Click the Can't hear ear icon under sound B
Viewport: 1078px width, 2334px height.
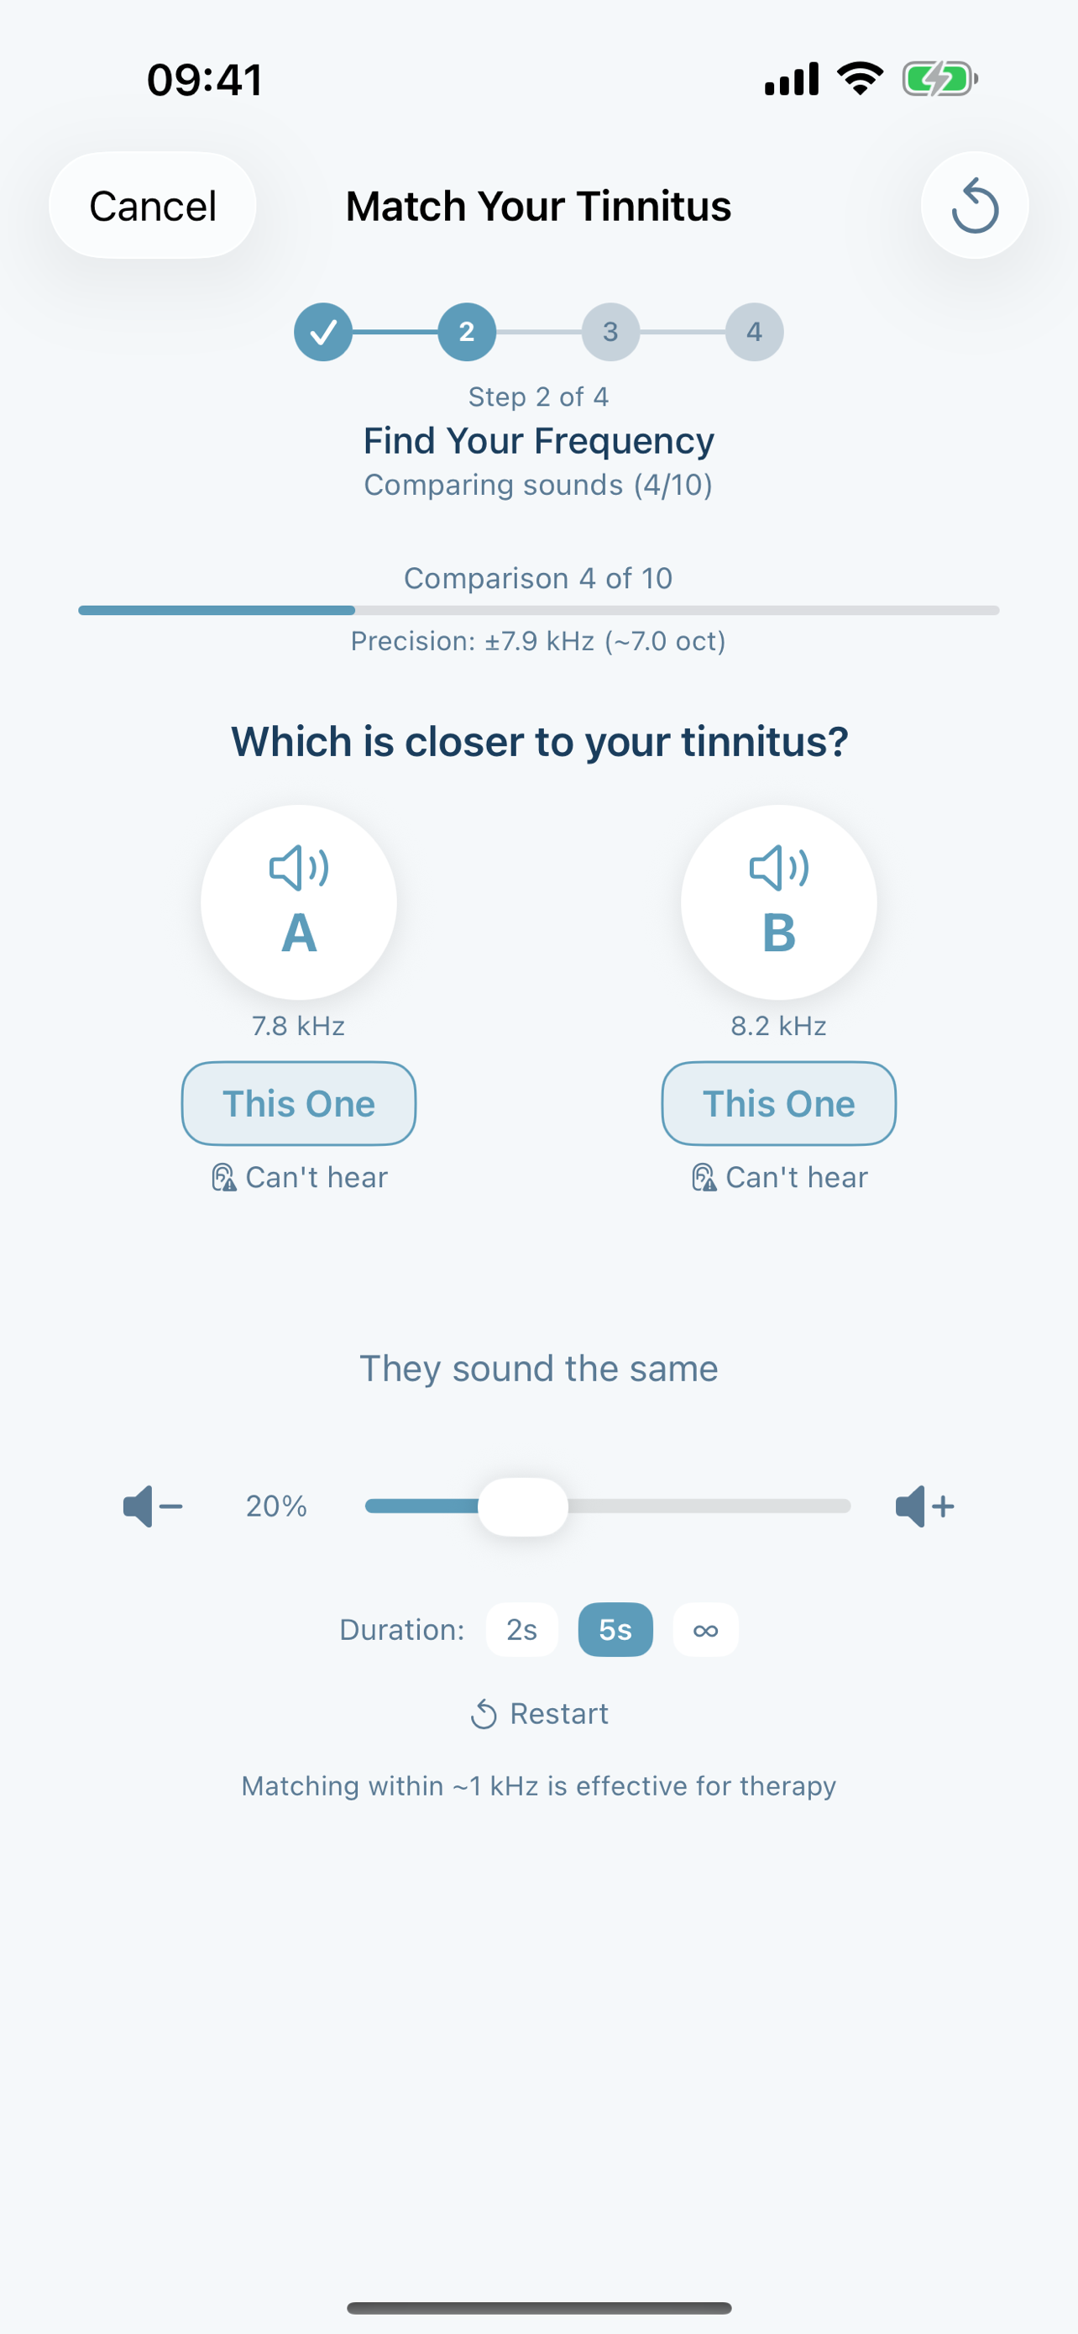click(x=704, y=1176)
